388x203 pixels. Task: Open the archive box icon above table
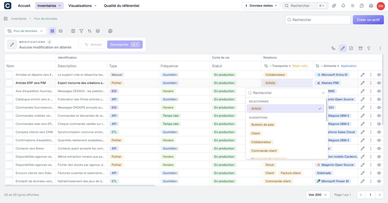pos(361,48)
